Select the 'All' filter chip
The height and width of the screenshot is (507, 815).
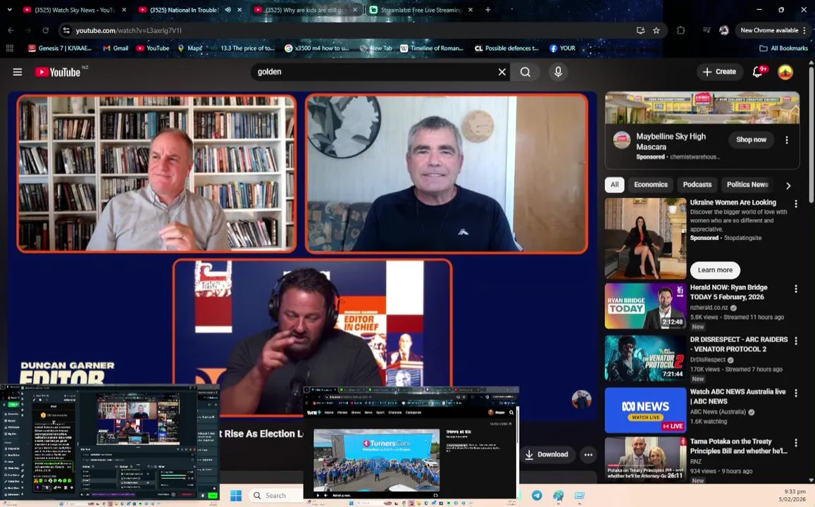[x=614, y=185]
